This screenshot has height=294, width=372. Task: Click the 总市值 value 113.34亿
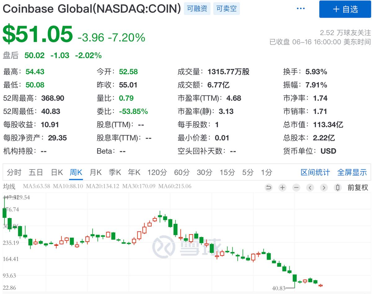[328, 125]
